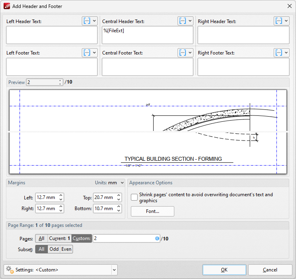
Task: Click the Settings gear icon
Action: 10,269
